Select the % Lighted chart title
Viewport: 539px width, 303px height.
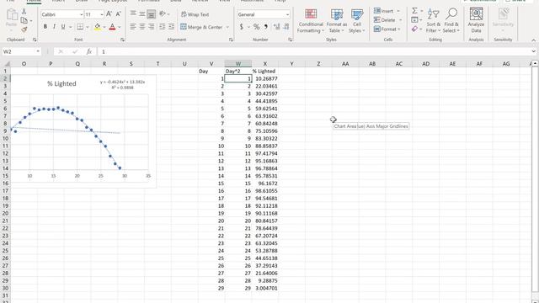(61, 83)
